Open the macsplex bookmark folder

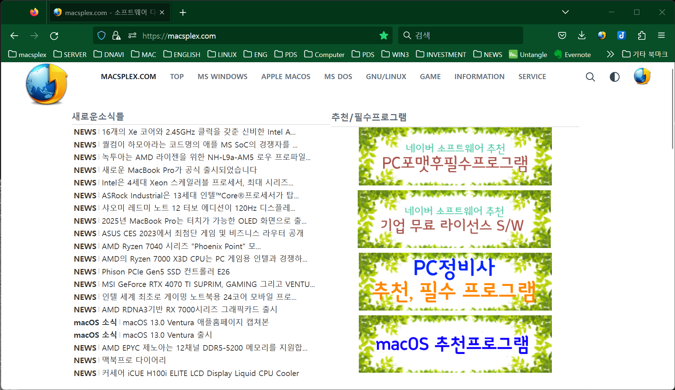(27, 54)
